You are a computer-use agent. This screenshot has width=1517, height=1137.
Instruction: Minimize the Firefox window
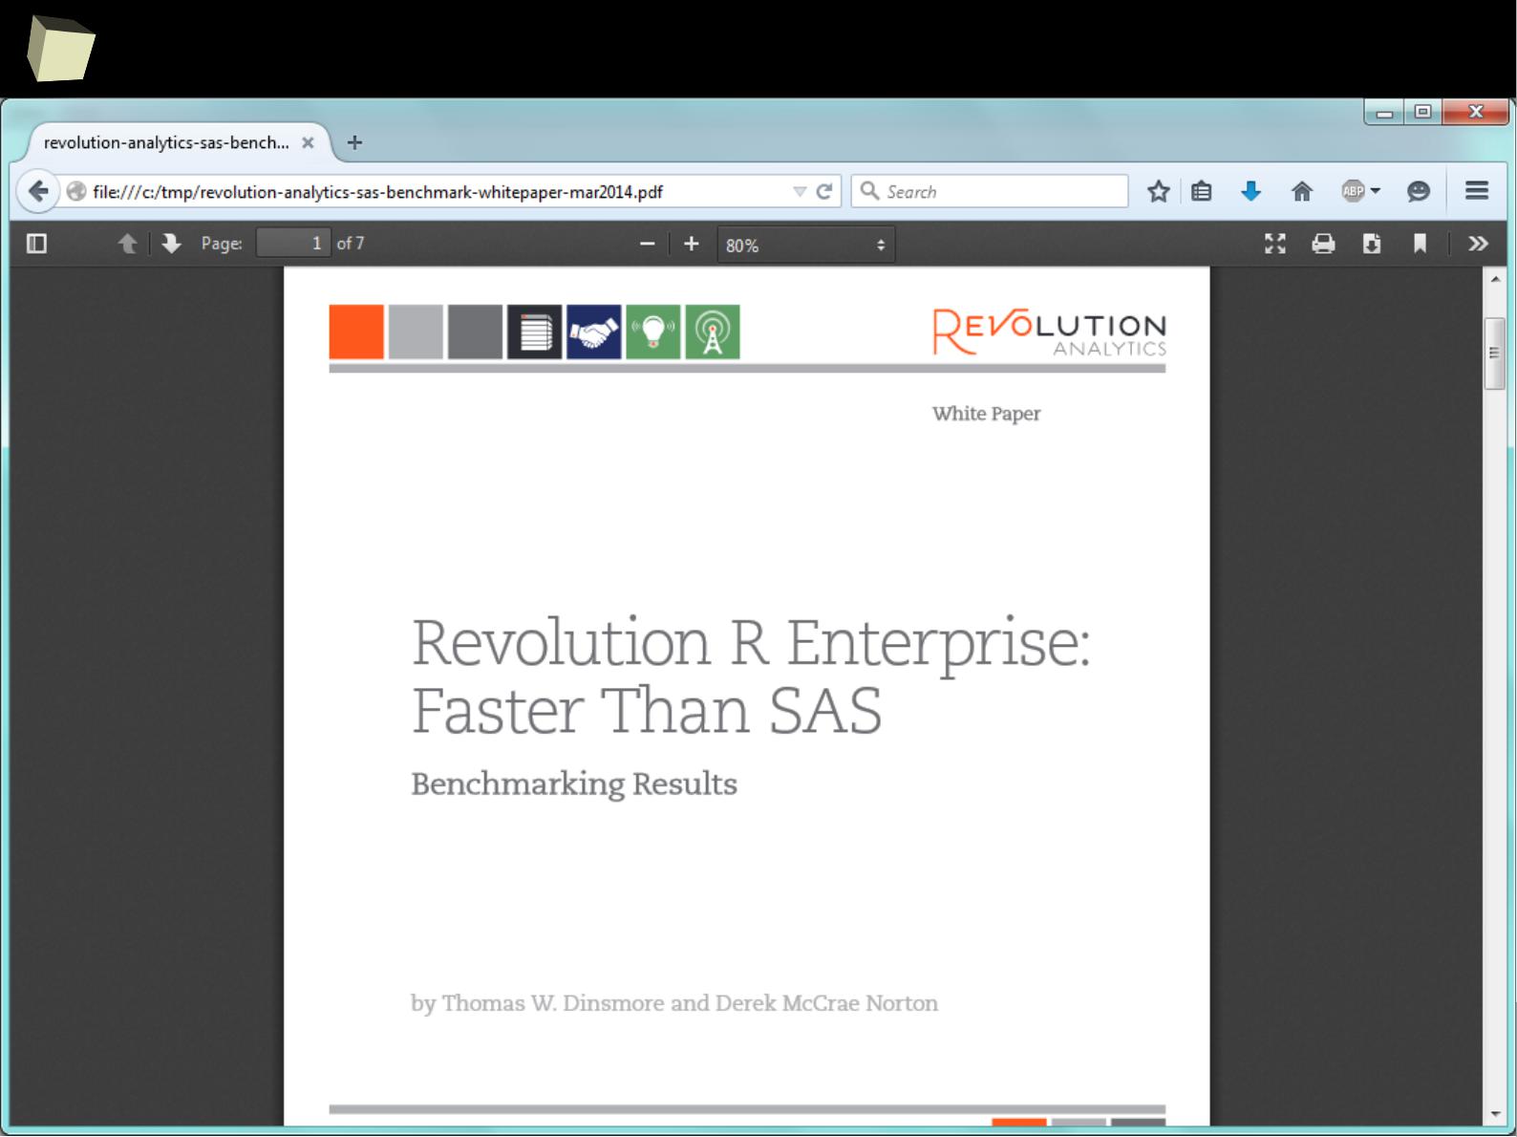pos(1384,113)
